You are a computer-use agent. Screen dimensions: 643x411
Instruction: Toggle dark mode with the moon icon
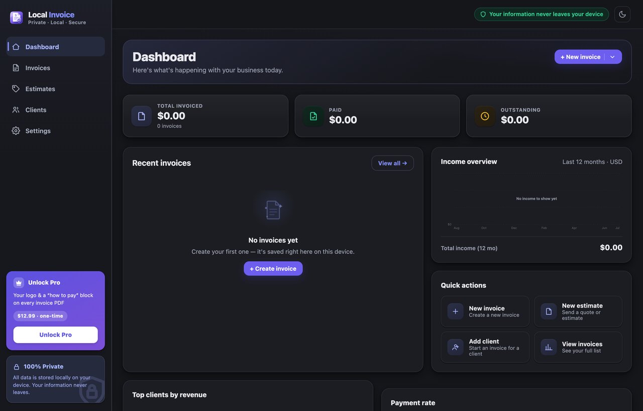[x=622, y=14]
